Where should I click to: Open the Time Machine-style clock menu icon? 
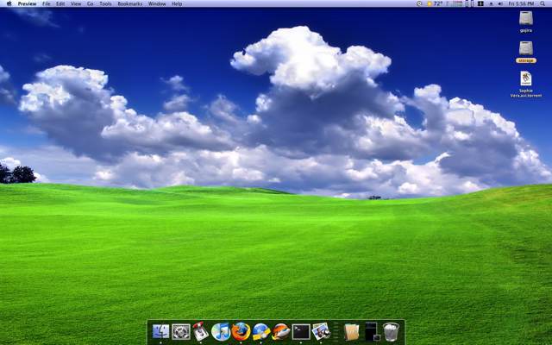pos(419,3)
